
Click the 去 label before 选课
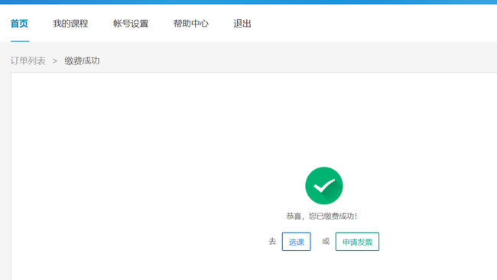tap(272, 241)
